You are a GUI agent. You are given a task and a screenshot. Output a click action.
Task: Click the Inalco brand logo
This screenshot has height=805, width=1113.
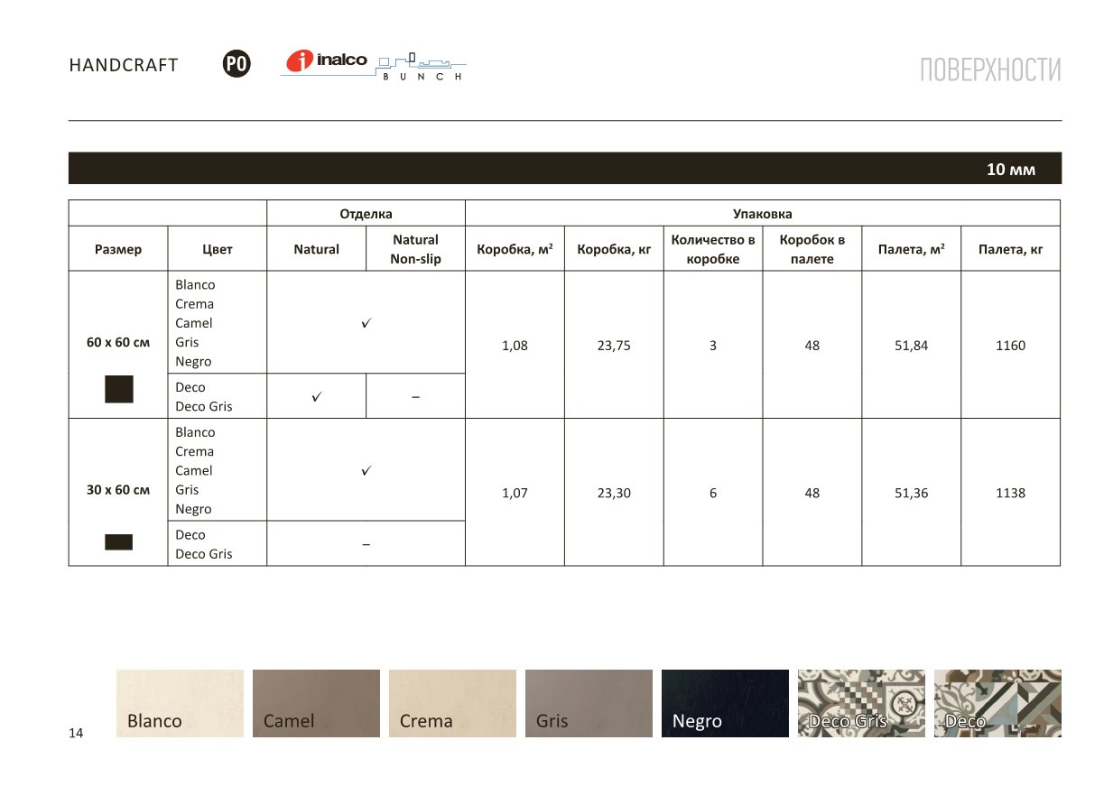click(x=327, y=60)
